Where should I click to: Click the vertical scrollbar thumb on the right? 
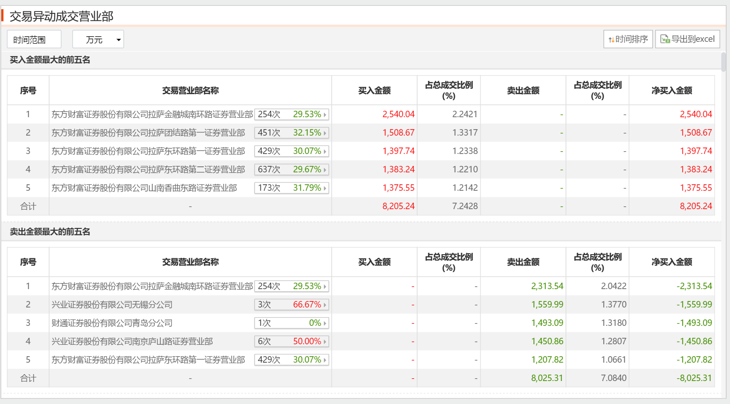724,62
